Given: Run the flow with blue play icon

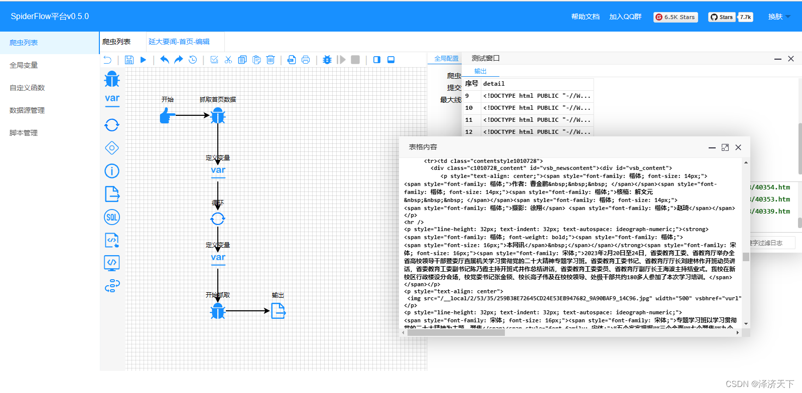Looking at the screenshot, I should pyautogui.click(x=143, y=60).
